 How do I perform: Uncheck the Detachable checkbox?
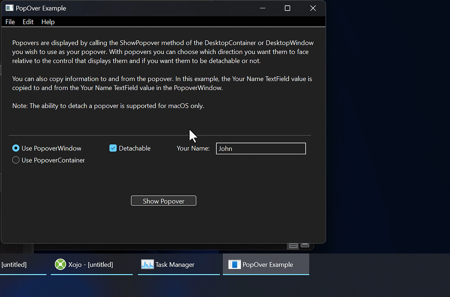113,148
